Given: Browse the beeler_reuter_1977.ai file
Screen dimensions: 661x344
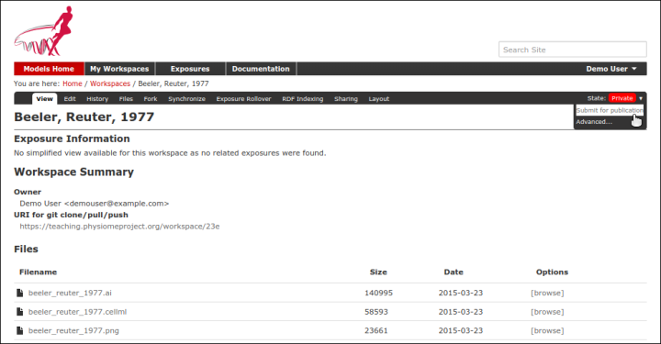Looking at the screenshot, I should coord(547,293).
